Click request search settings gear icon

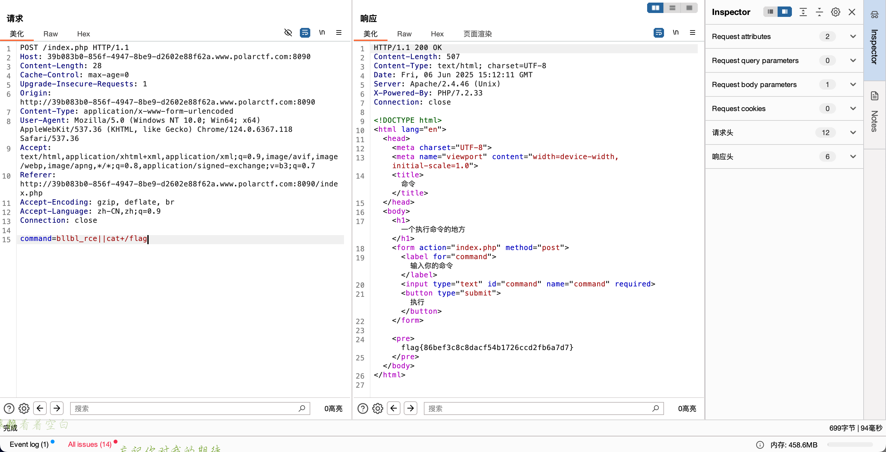pyautogui.click(x=24, y=408)
